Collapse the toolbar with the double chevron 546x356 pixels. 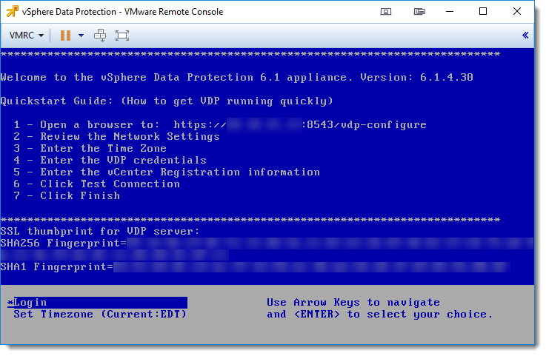[x=525, y=35]
